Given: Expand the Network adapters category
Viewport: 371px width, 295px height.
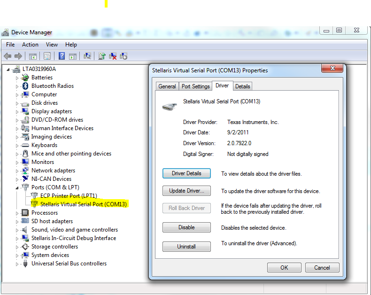Looking at the screenshot, I should tap(17, 171).
